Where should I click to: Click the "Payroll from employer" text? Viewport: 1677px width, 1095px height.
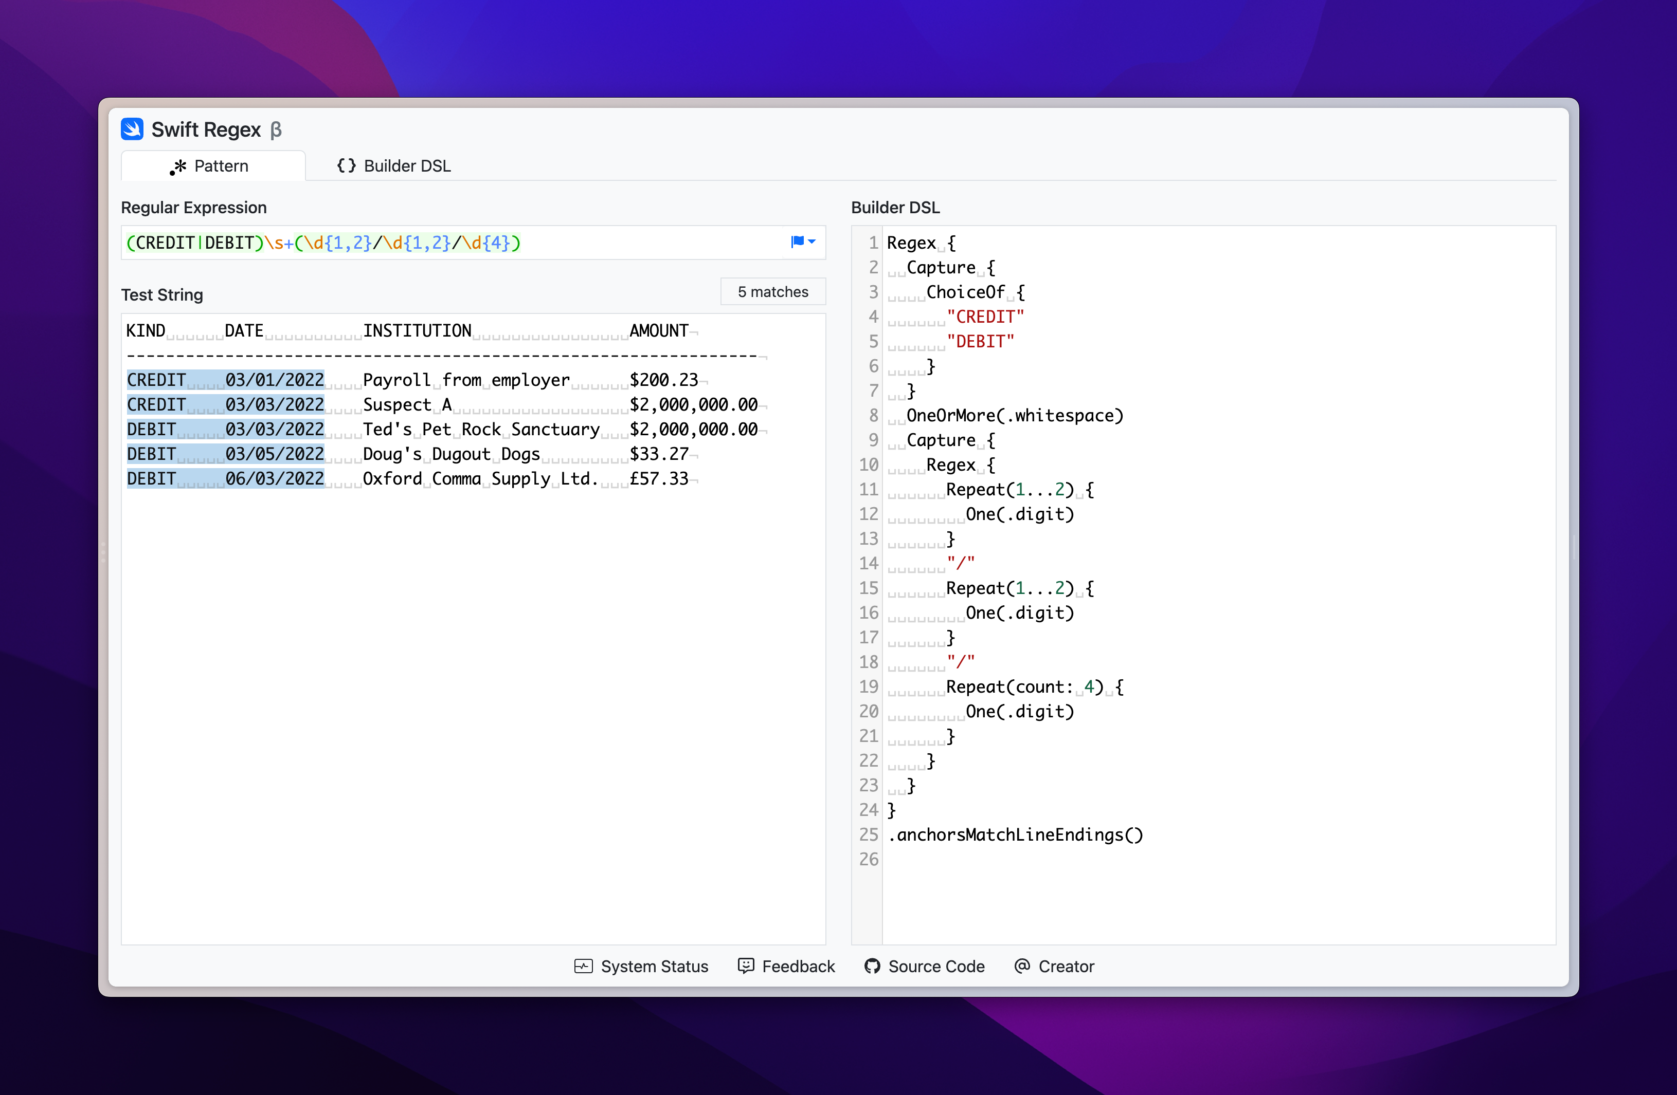tap(466, 380)
